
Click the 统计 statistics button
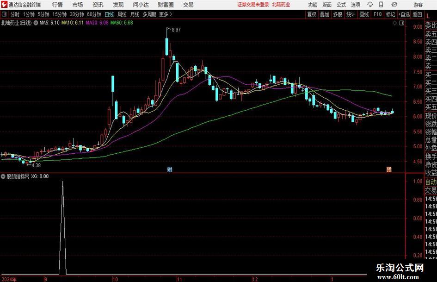tap(351, 14)
